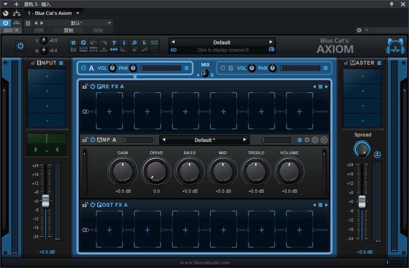Toggle AMP A power button

tap(93, 139)
